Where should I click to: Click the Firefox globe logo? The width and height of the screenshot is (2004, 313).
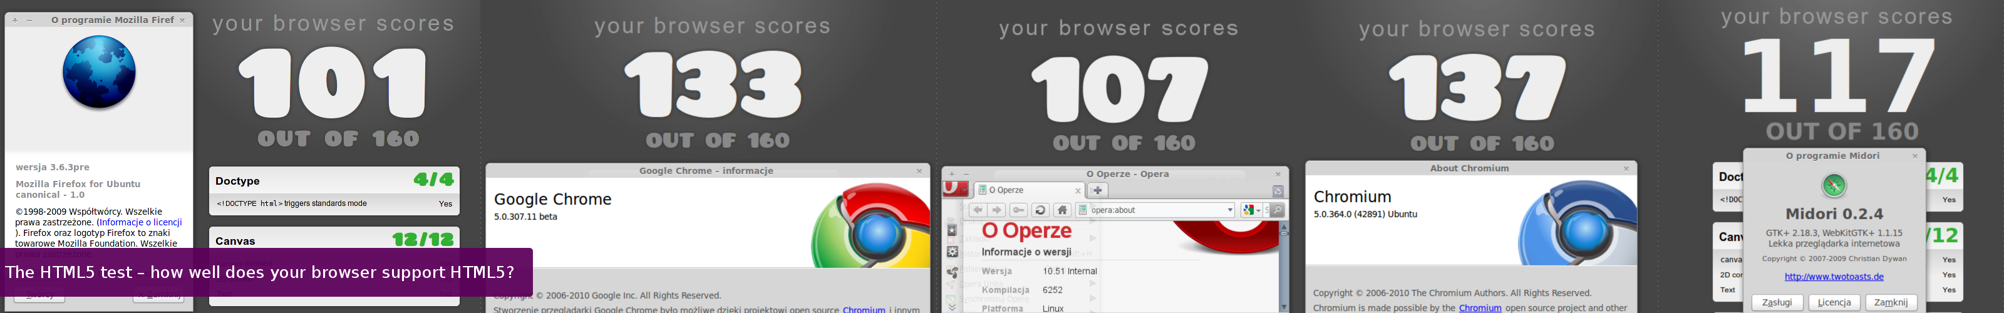click(x=100, y=73)
